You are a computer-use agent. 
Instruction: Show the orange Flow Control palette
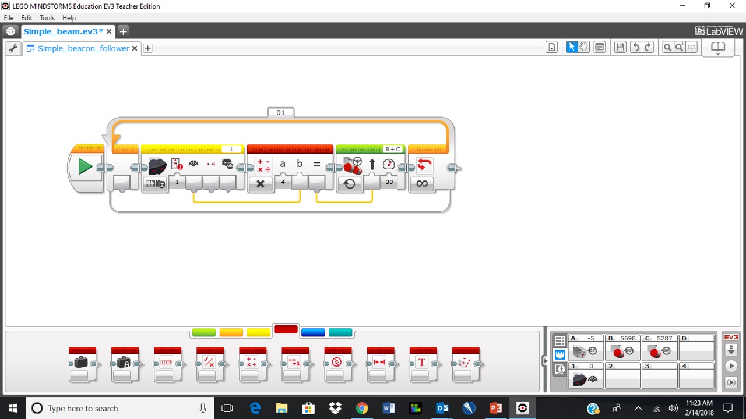pyautogui.click(x=231, y=332)
